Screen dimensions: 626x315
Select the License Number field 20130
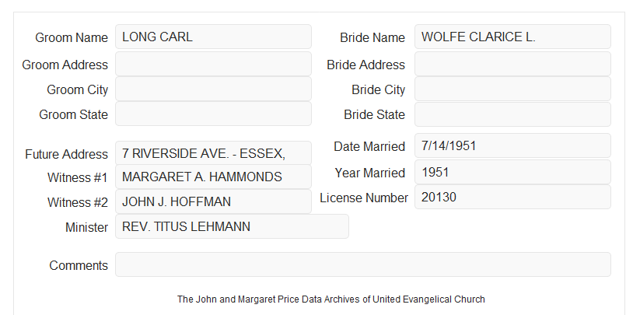(512, 197)
